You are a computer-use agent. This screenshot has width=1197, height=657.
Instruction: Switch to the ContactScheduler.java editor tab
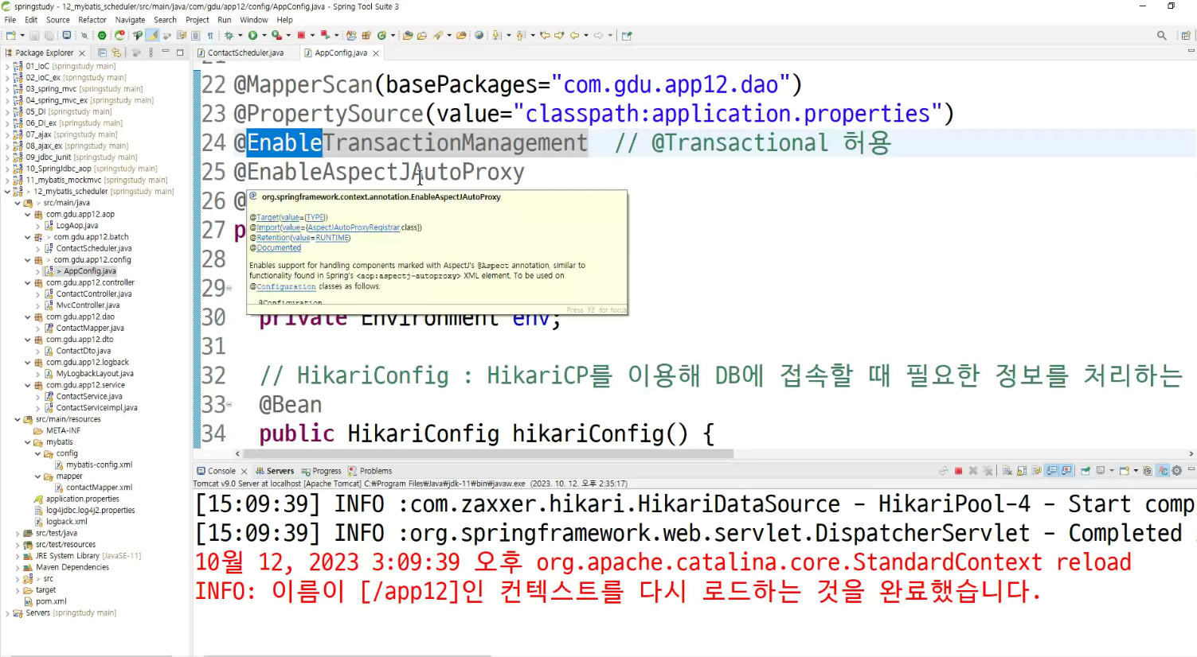pos(244,52)
